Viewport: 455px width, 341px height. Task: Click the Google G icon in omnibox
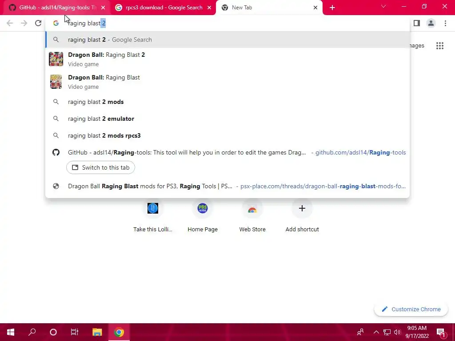[56, 23]
